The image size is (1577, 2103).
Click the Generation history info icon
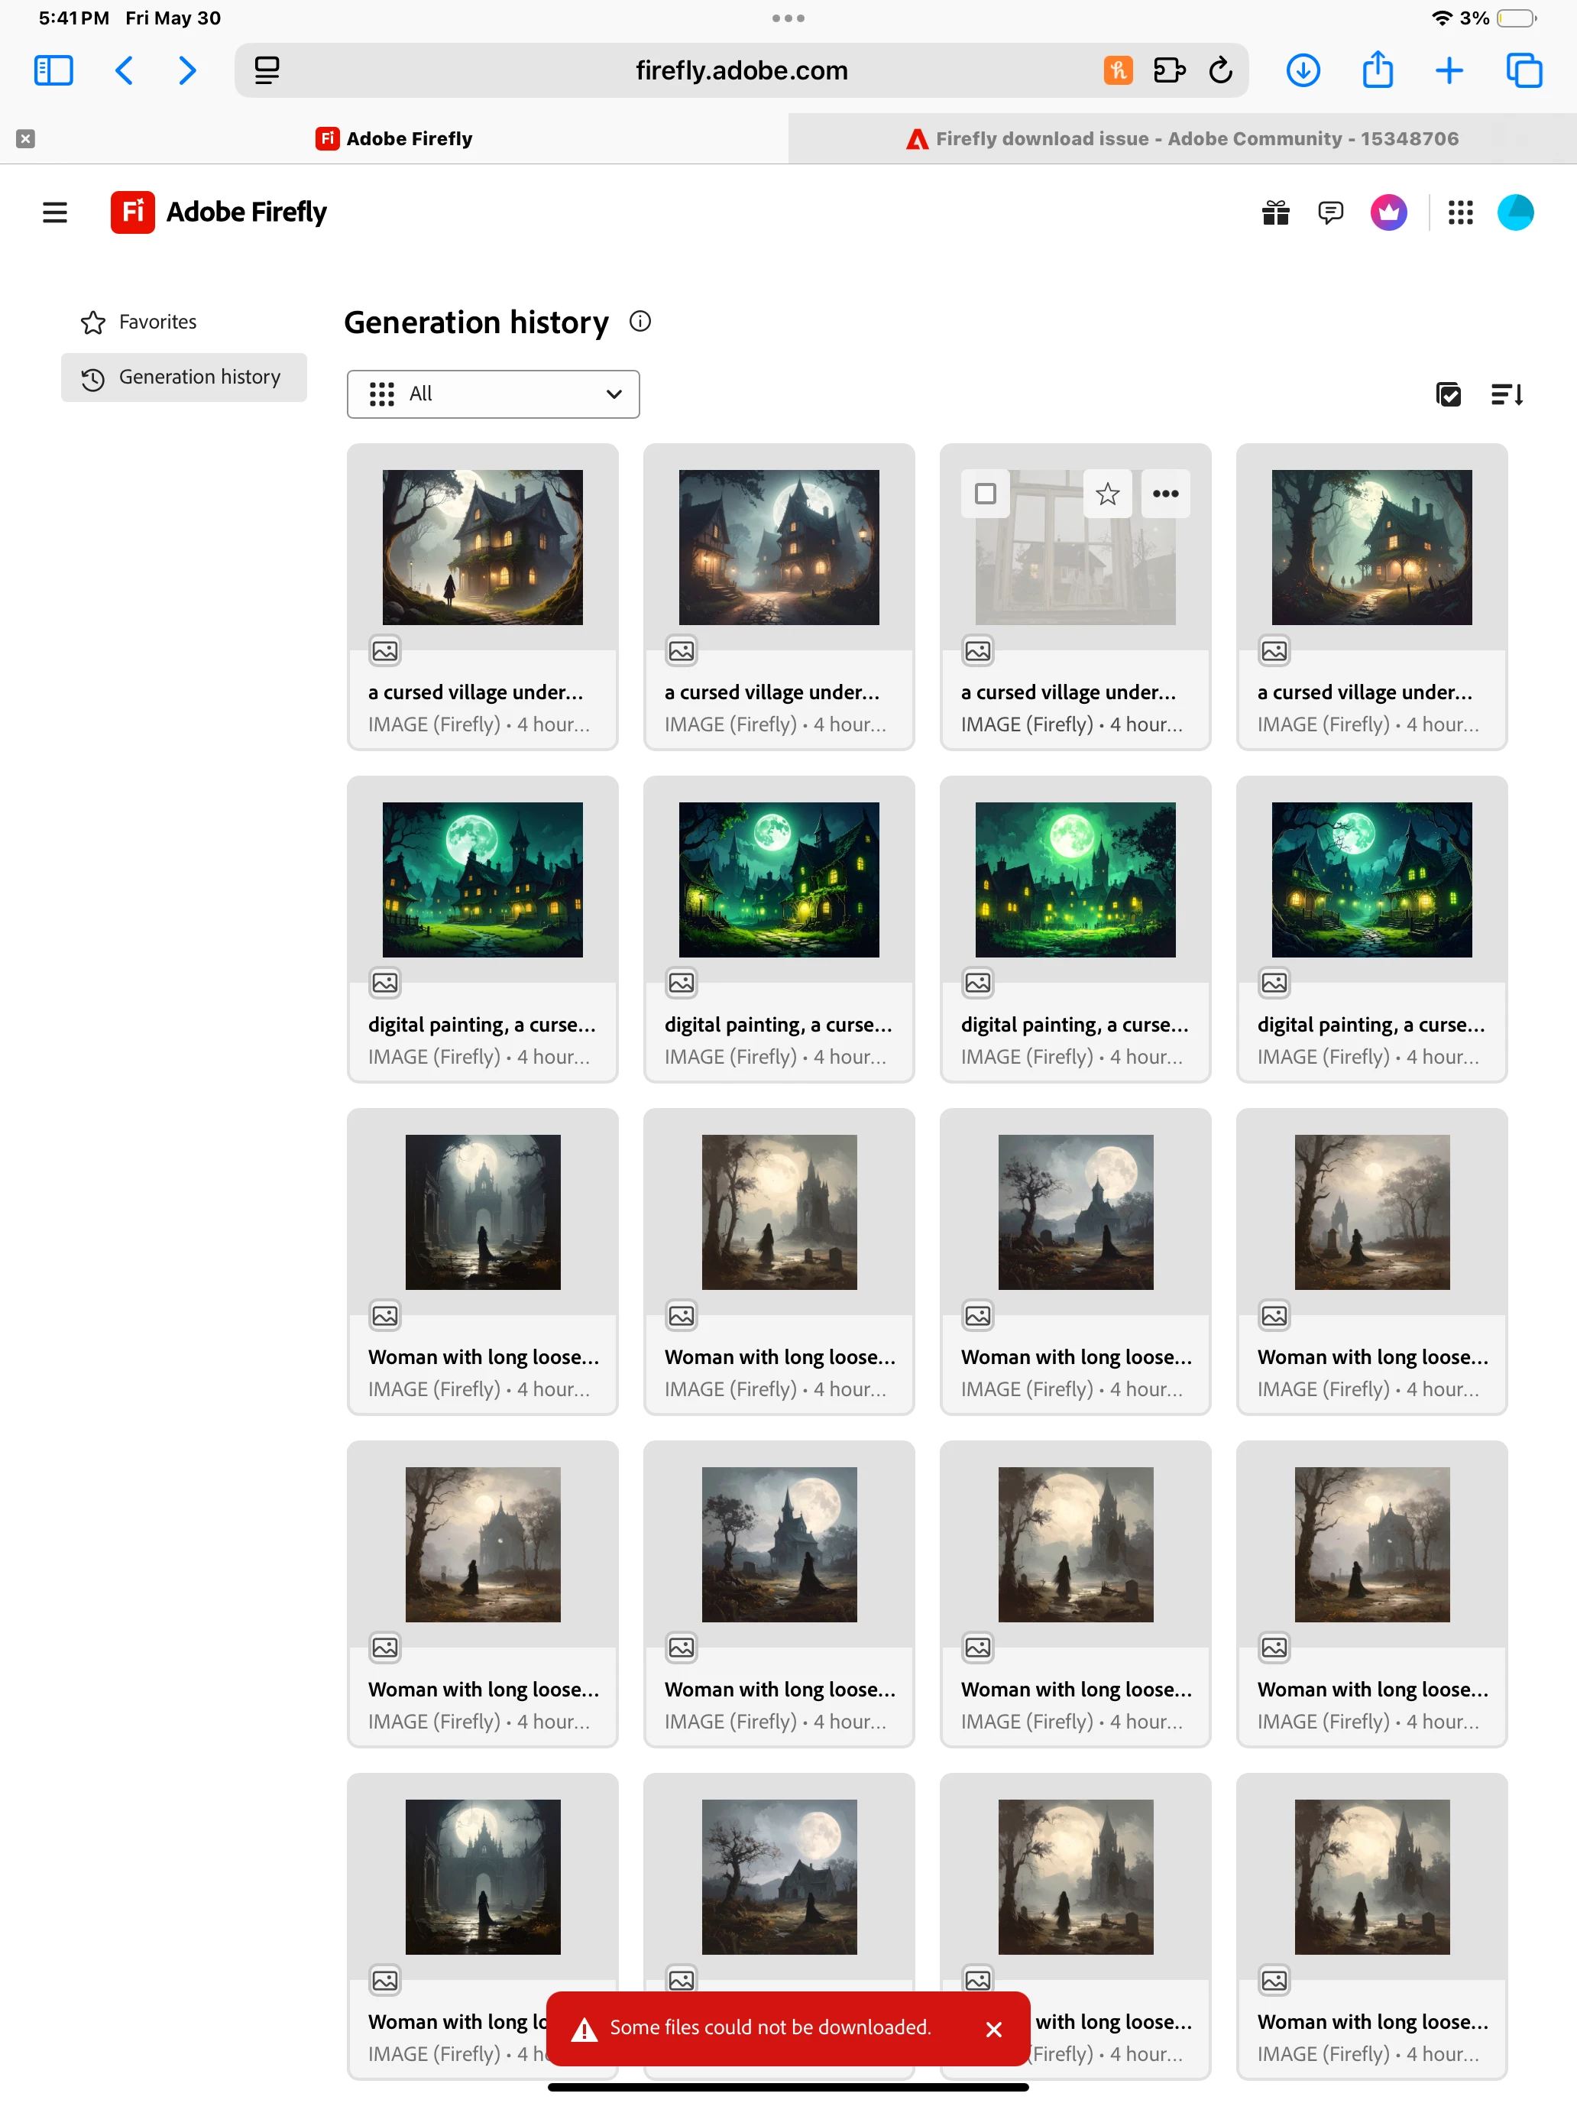[x=640, y=322]
